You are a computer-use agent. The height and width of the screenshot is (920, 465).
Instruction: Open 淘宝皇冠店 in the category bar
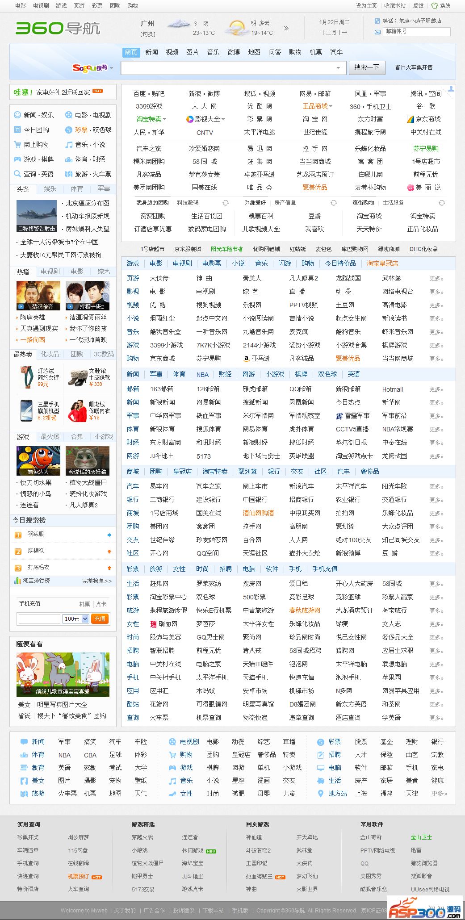pyautogui.click(x=382, y=263)
